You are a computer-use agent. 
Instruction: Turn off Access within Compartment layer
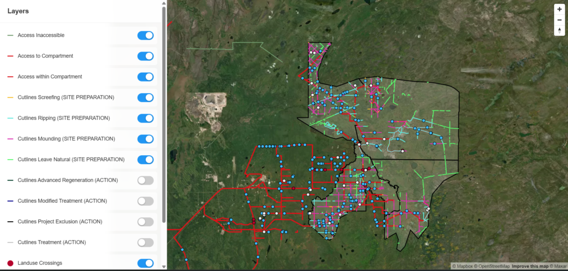[145, 76]
